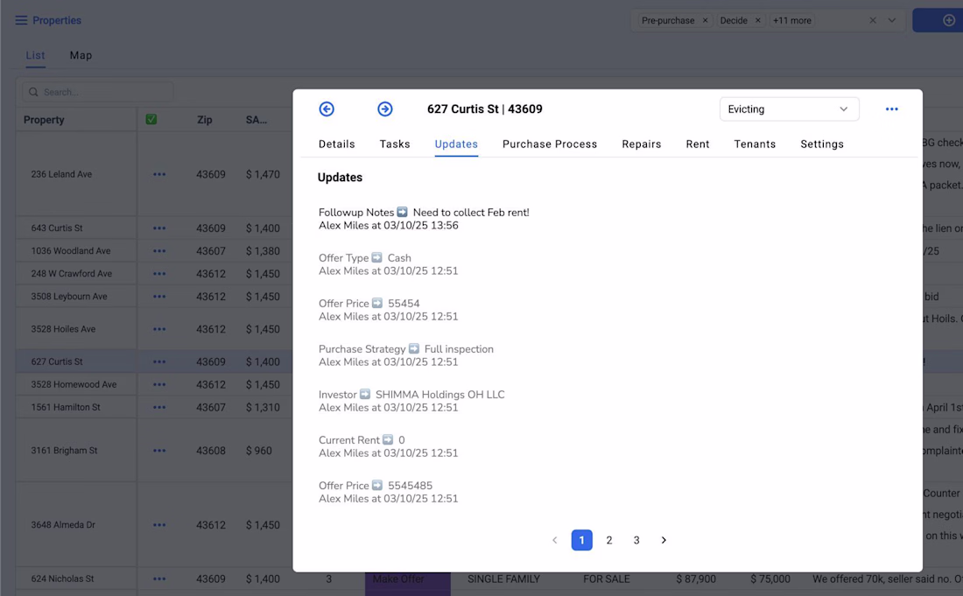Image resolution: width=963 pixels, height=596 pixels.
Task: Switch to the List view tab
Action: 35,55
